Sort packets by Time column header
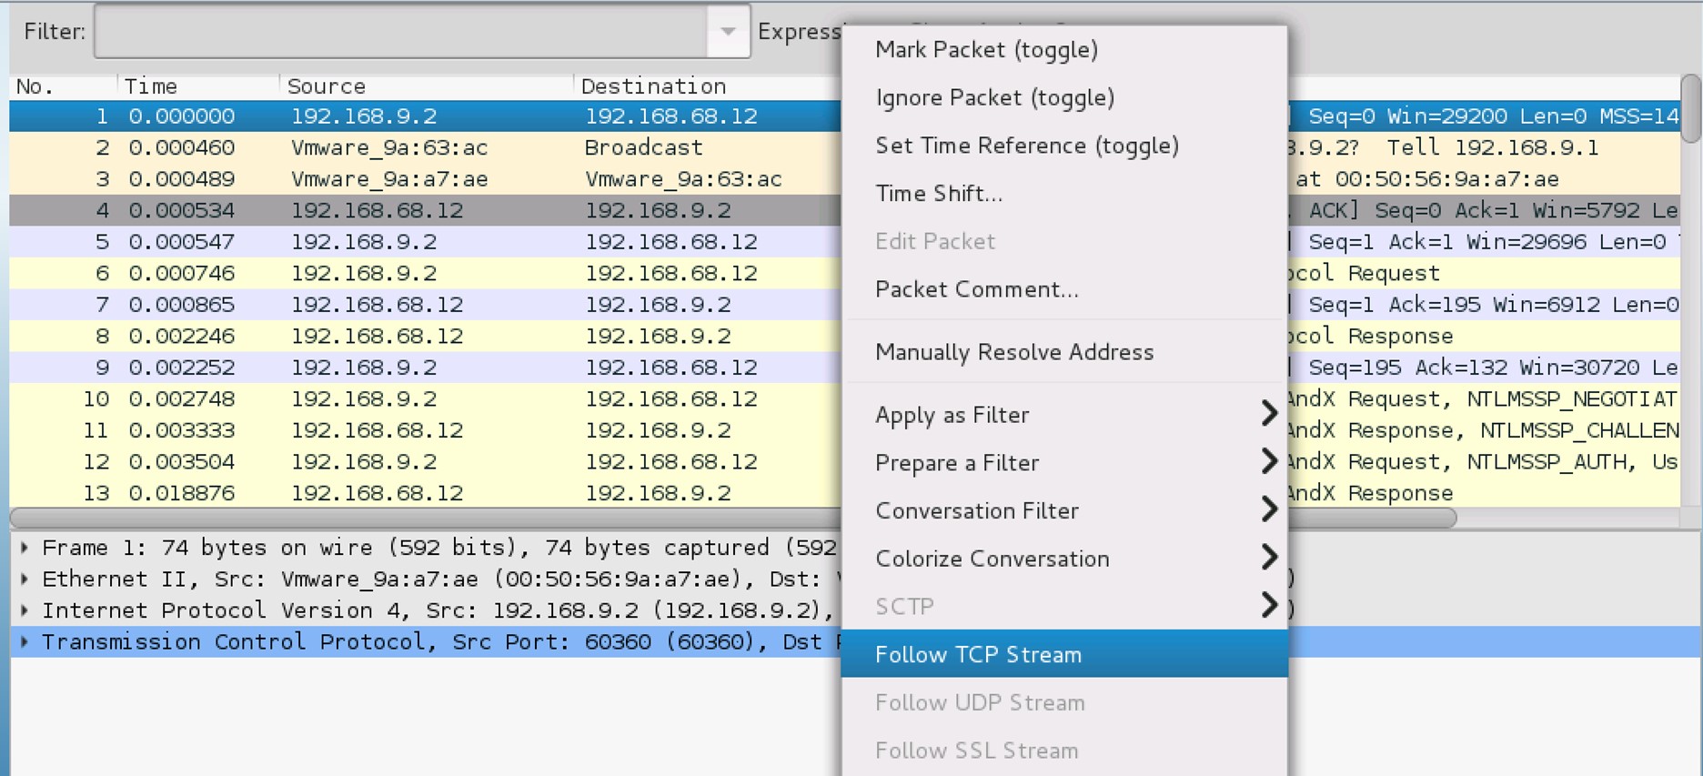This screenshot has height=776, width=1703. pos(151,86)
